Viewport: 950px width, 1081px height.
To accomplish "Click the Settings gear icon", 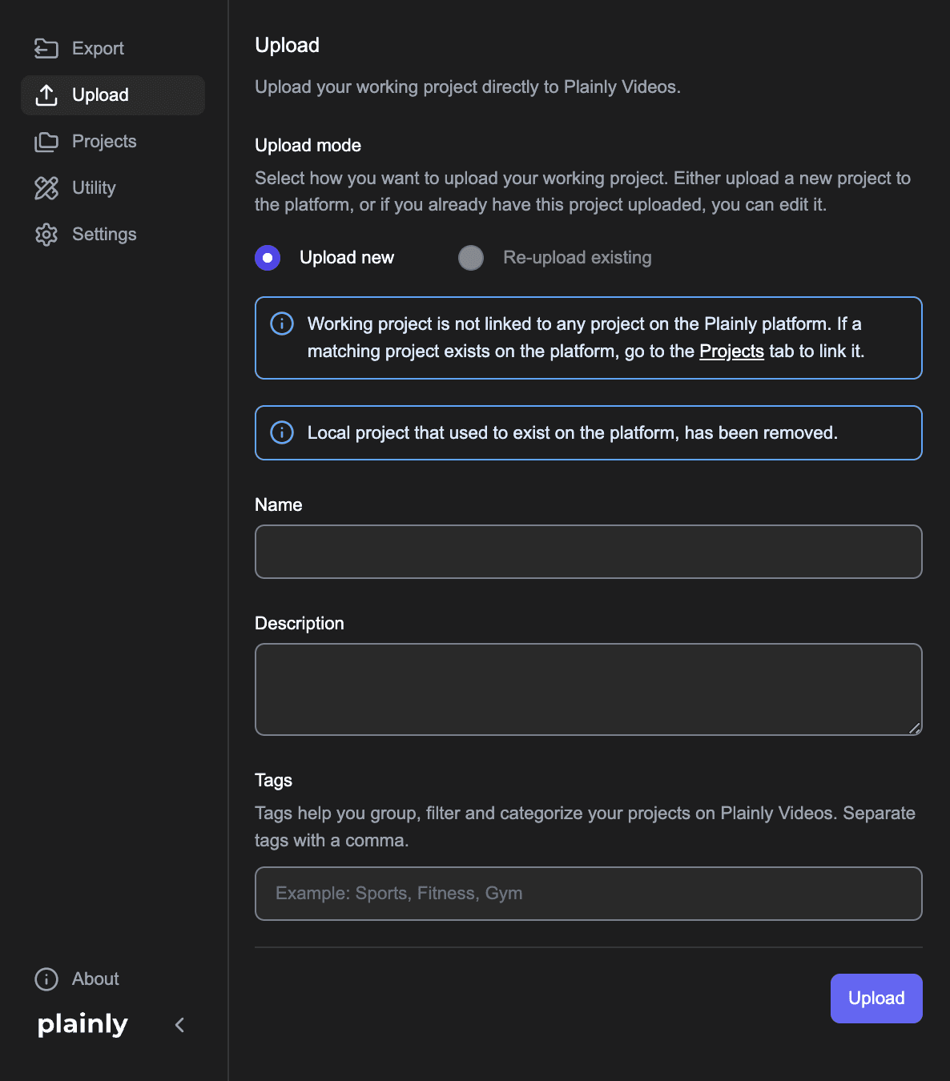I will point(46,235).
